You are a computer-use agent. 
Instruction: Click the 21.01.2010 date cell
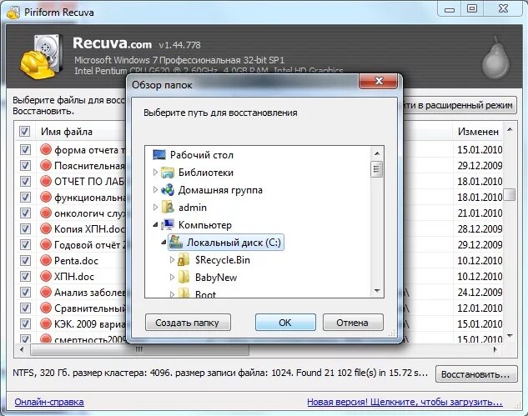coord(480,213)
